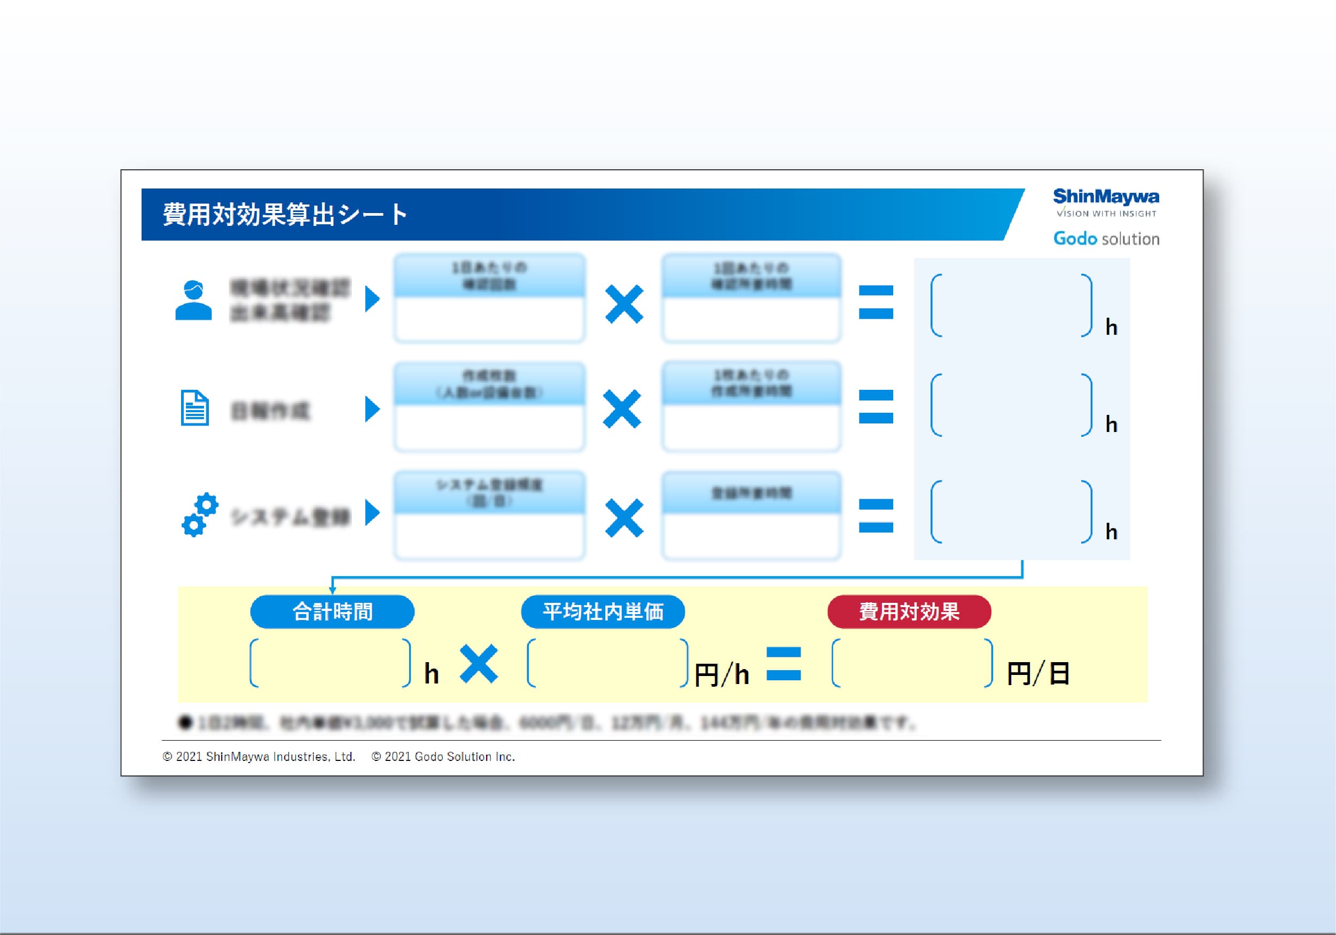
Task: Click the second row's right input box
Action: coord(751,427)
